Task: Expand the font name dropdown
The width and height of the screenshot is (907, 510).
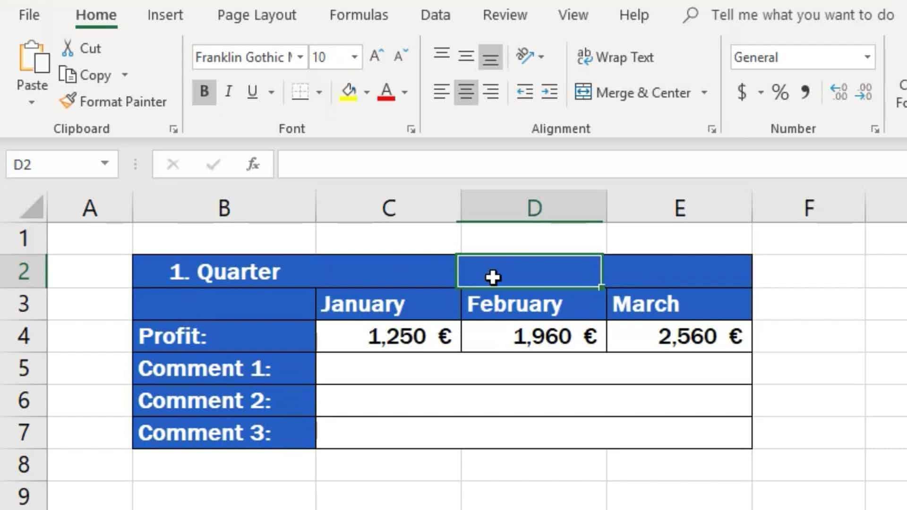Action: pos(299,57)
